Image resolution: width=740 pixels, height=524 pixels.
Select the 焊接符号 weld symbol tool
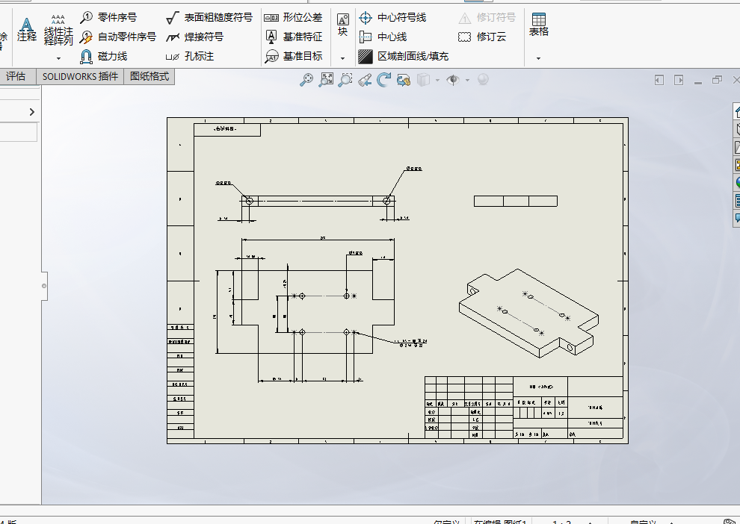[x=194, y=37]
